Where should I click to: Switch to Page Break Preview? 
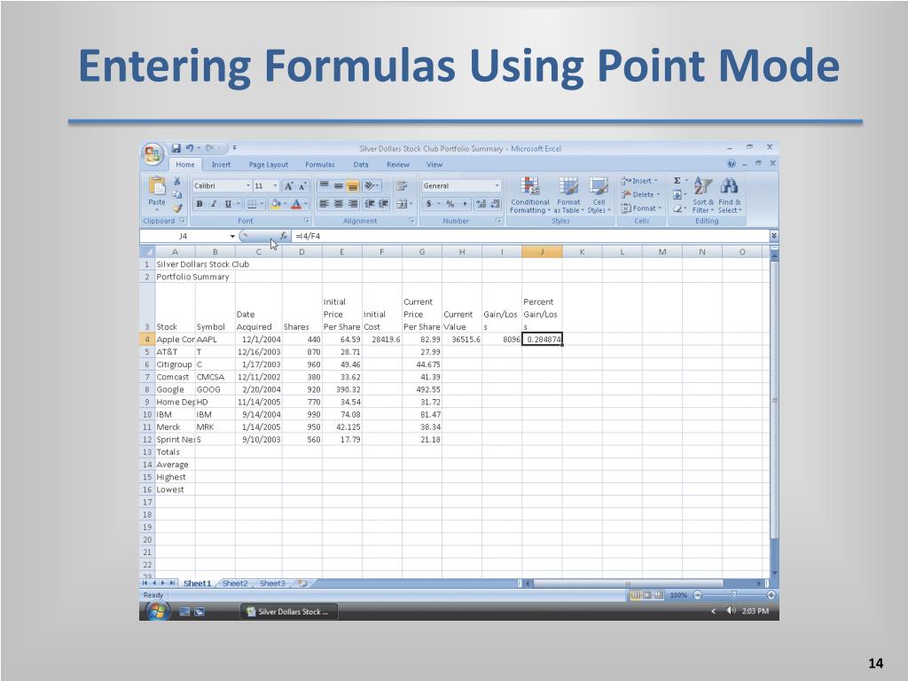(x=659, y=595)
